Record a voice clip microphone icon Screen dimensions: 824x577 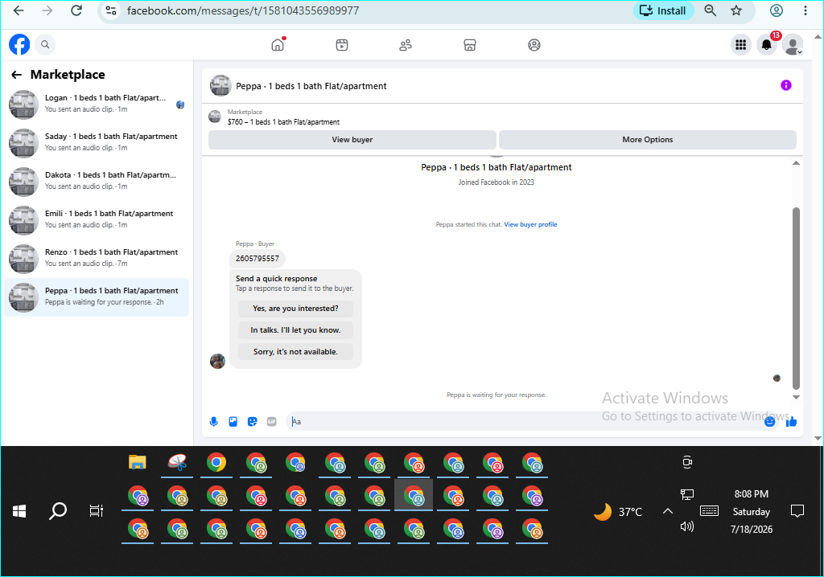(x=214, y=422)
